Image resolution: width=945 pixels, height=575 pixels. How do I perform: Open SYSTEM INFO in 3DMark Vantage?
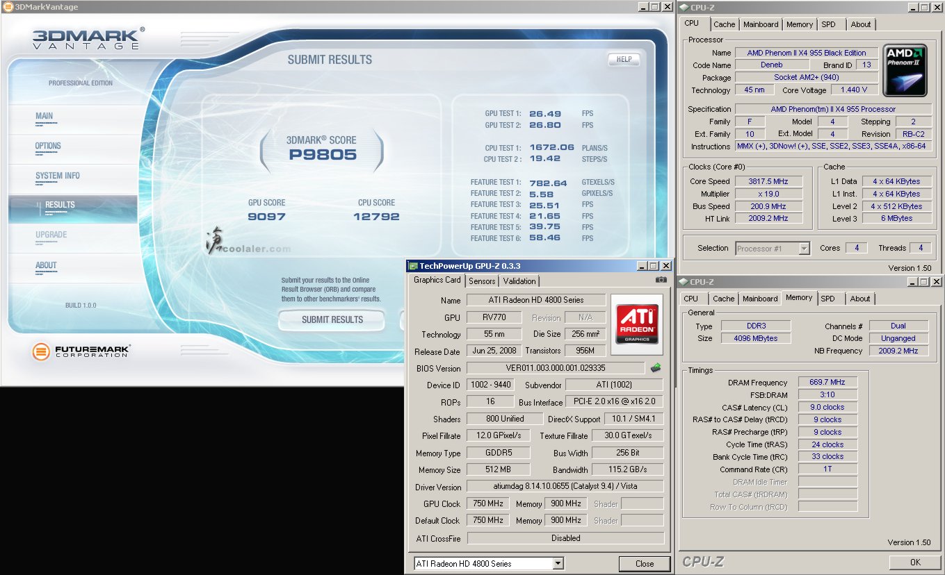[58, 176]
